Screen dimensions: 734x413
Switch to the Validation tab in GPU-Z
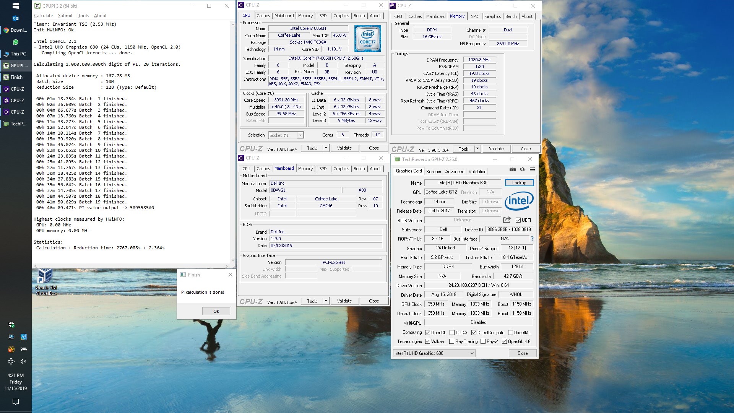[477, 172]
